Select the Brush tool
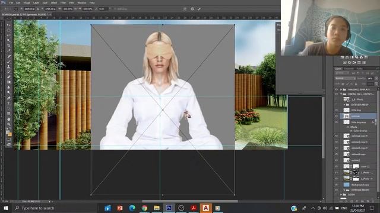 coord(9,62)
